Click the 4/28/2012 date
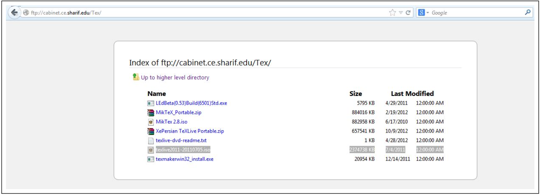540x195 pixels. (396, 140)
